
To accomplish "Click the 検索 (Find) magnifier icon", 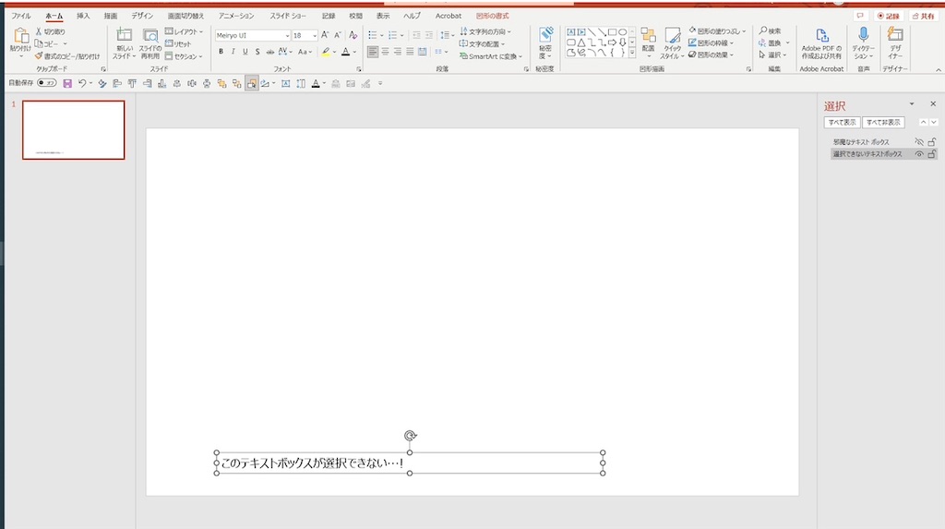I will [x=763, y=30].
